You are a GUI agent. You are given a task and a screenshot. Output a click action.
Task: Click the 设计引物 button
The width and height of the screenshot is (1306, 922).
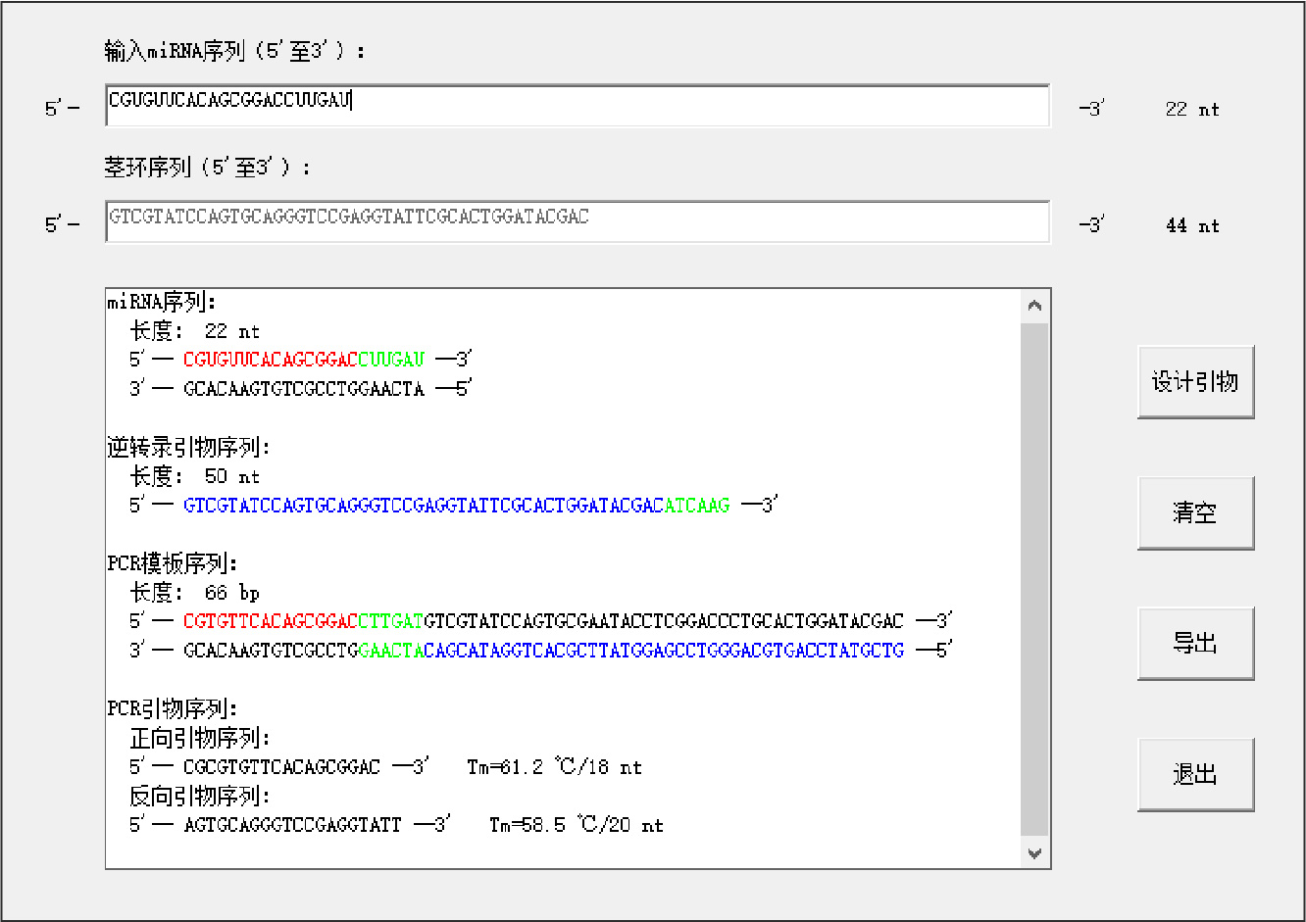(x=1195, y=382)
